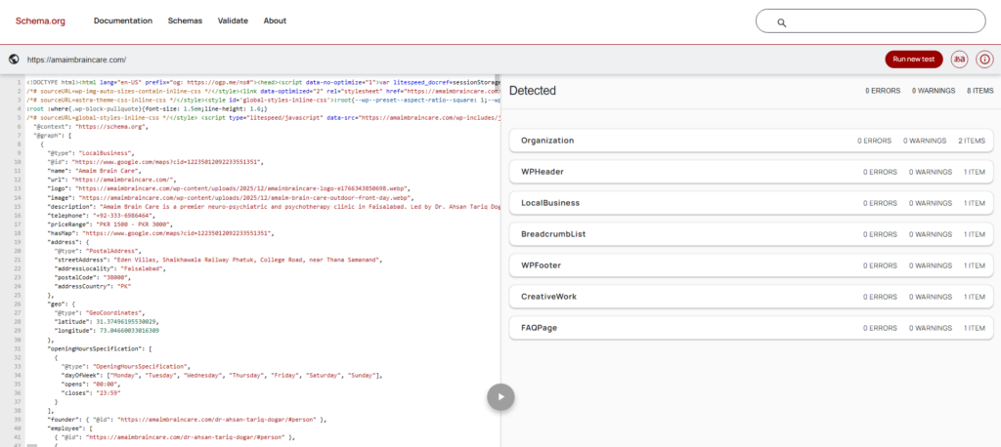
Task: Click the "longitude" value line
Action: (x=107, y=331)
